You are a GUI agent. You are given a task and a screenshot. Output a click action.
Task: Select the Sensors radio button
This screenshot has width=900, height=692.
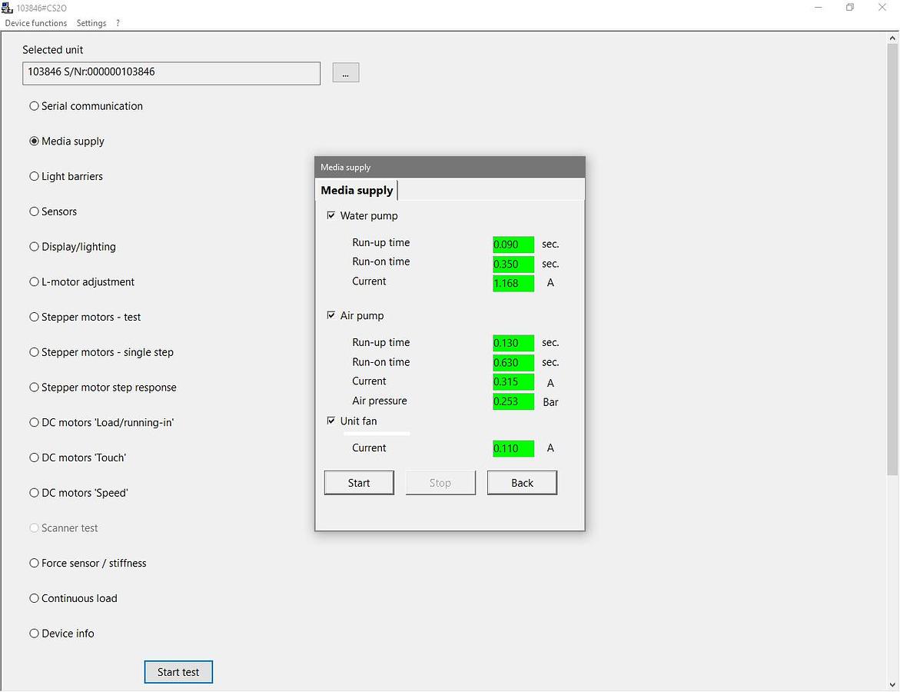coord(34,211)
